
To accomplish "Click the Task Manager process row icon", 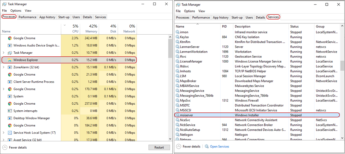I will pos(10,53).
